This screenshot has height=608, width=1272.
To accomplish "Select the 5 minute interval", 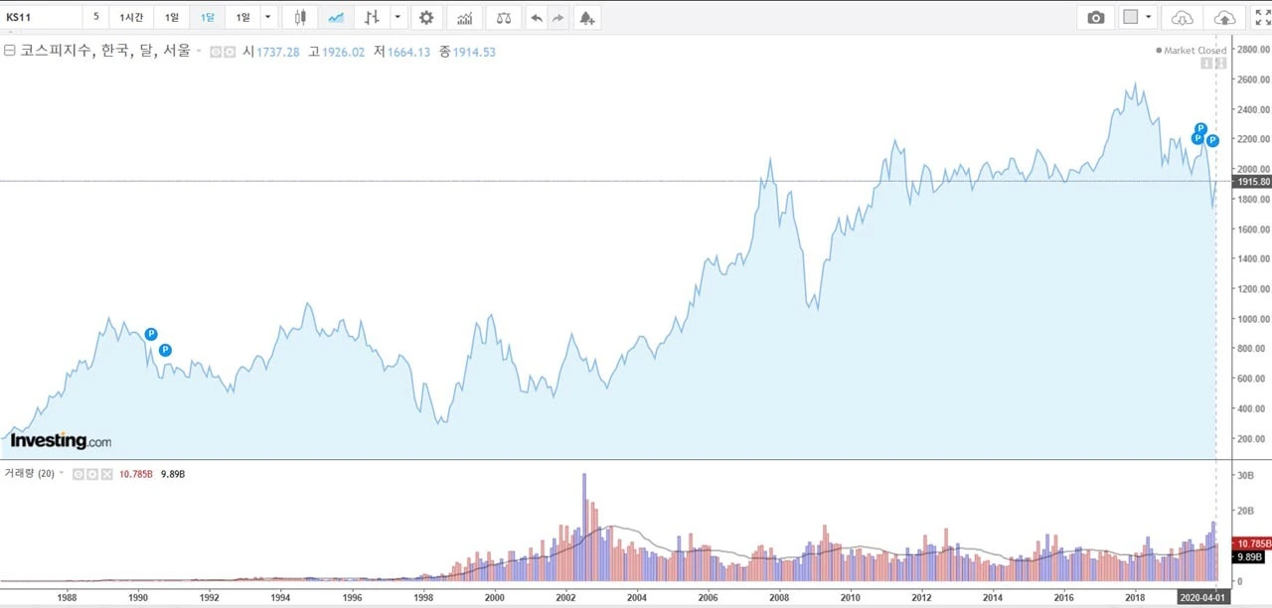I will (x=96, y=17).
